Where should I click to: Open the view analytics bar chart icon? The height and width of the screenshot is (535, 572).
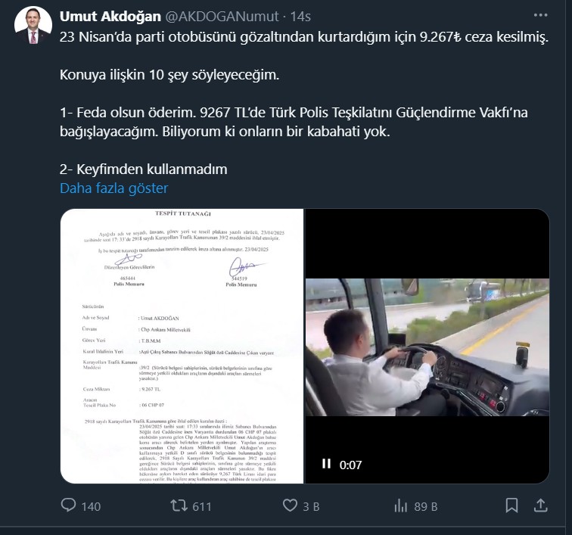(400, 505)
